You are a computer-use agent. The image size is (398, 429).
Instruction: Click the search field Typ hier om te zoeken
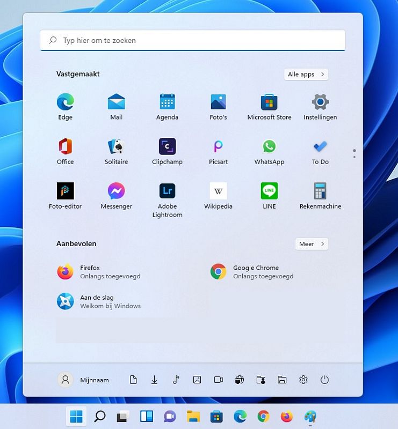click(x=193, y=40)
